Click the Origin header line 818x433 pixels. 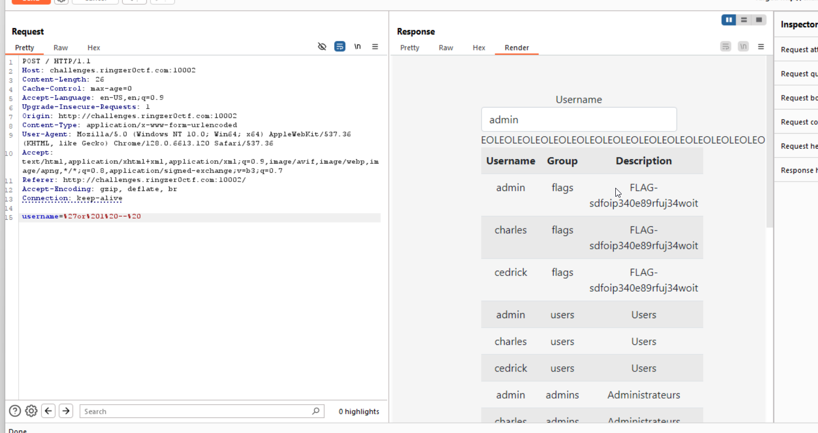click(130, 116)
